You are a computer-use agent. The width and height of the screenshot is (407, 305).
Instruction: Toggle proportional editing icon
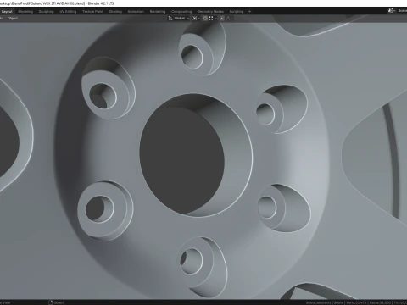tap(222, 19)
